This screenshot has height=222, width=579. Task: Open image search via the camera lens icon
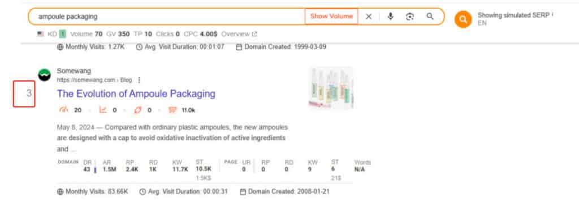[410, 16]
